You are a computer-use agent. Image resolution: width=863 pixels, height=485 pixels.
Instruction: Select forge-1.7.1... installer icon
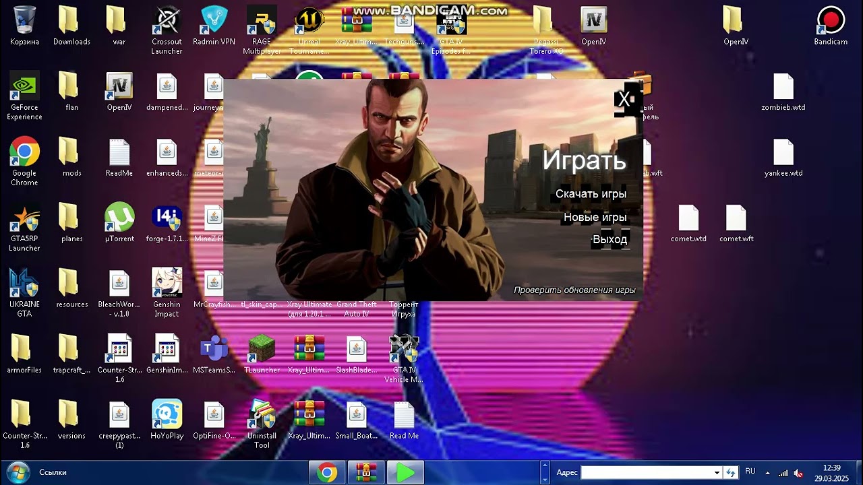pos(167,224)
